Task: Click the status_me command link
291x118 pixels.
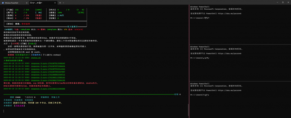Action: click(x=36, y=58)
